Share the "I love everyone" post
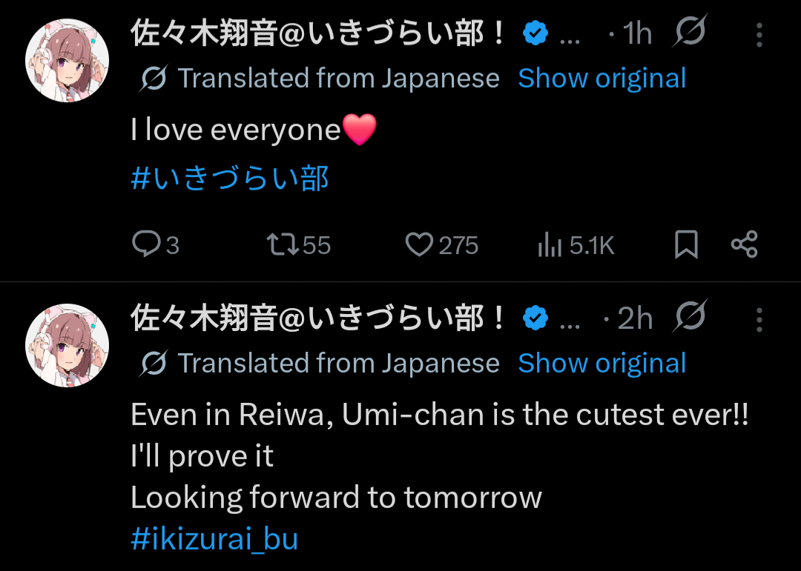The width and height of the screenshot is (801, 571). point(745,244)
